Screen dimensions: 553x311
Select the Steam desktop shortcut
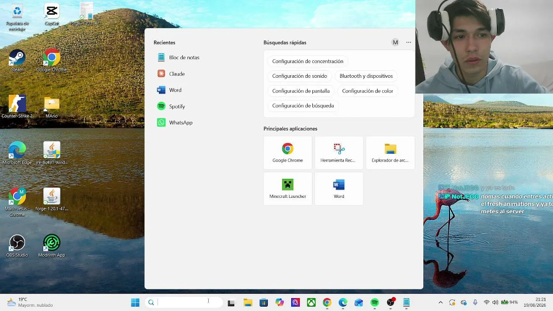[17, 60]
